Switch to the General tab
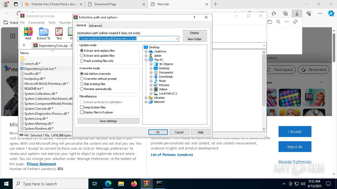 81,25
